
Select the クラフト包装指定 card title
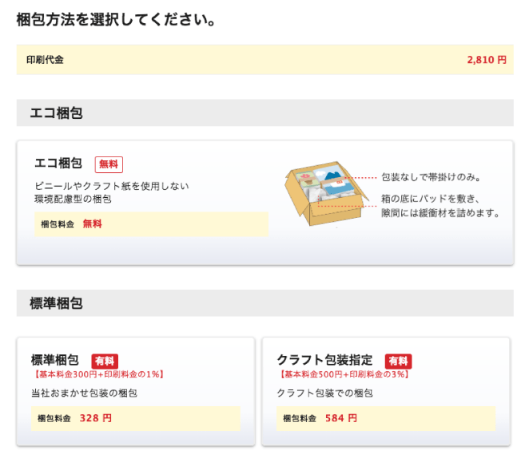click(x=324, y=361)
